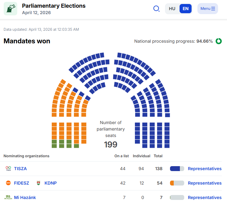Click the KDNP coat of arms icon
This screenshot has width=227, height=207.
39,183
